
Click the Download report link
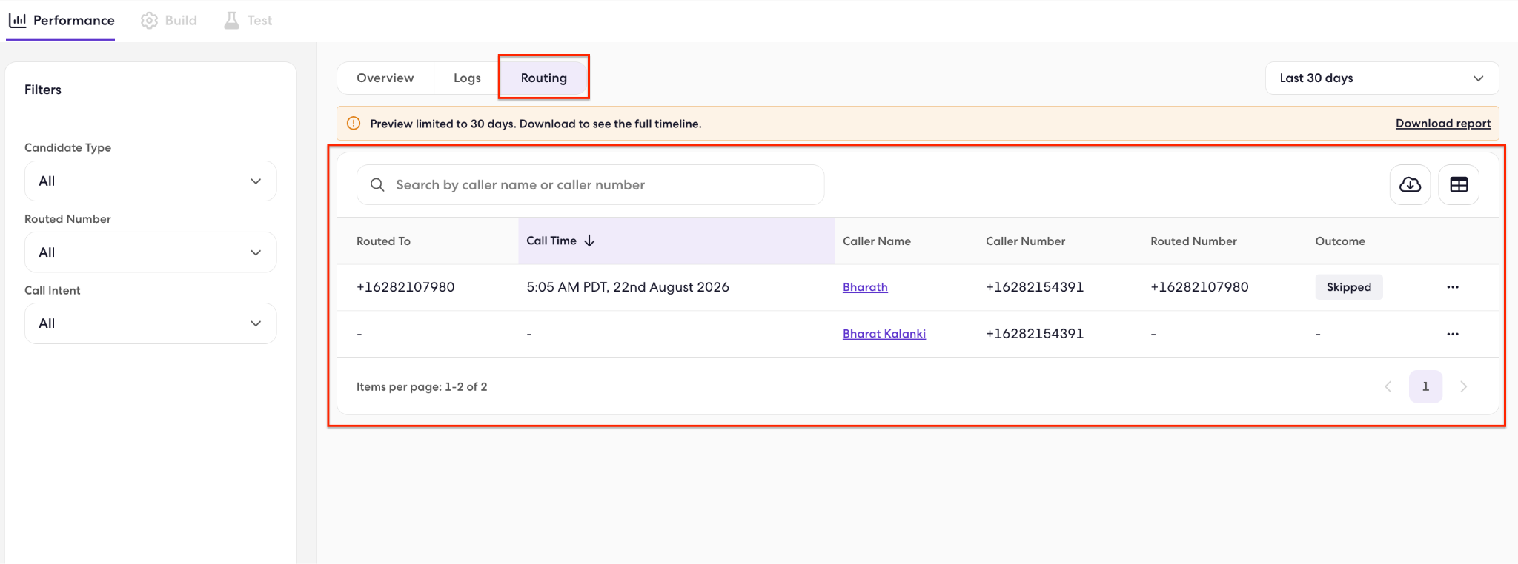click(x=1443, y=124)
